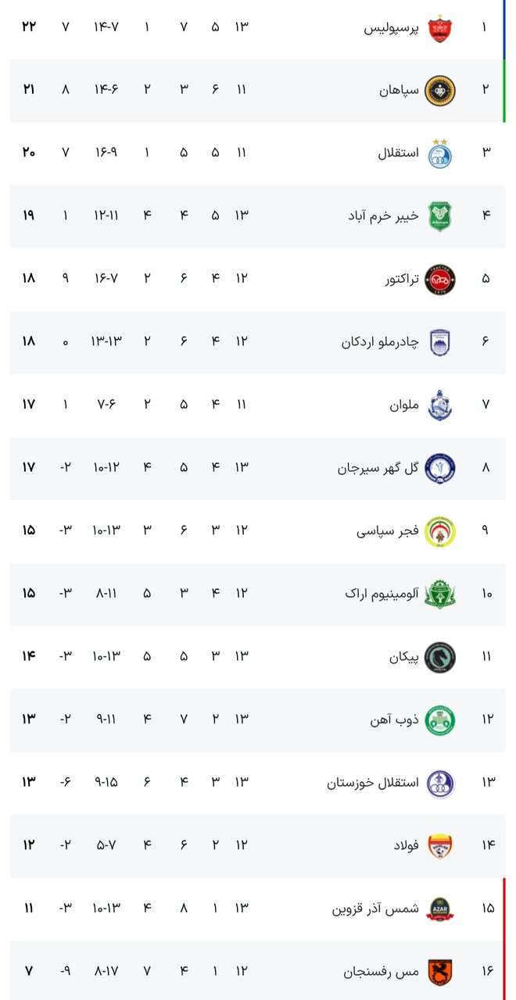
Task: Click the Fajr Sepasi crest
Action: [x=439, y=531]
